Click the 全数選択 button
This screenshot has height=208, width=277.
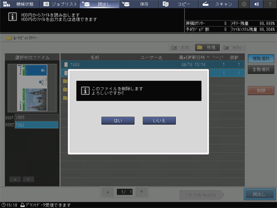(x=261, y=69)
